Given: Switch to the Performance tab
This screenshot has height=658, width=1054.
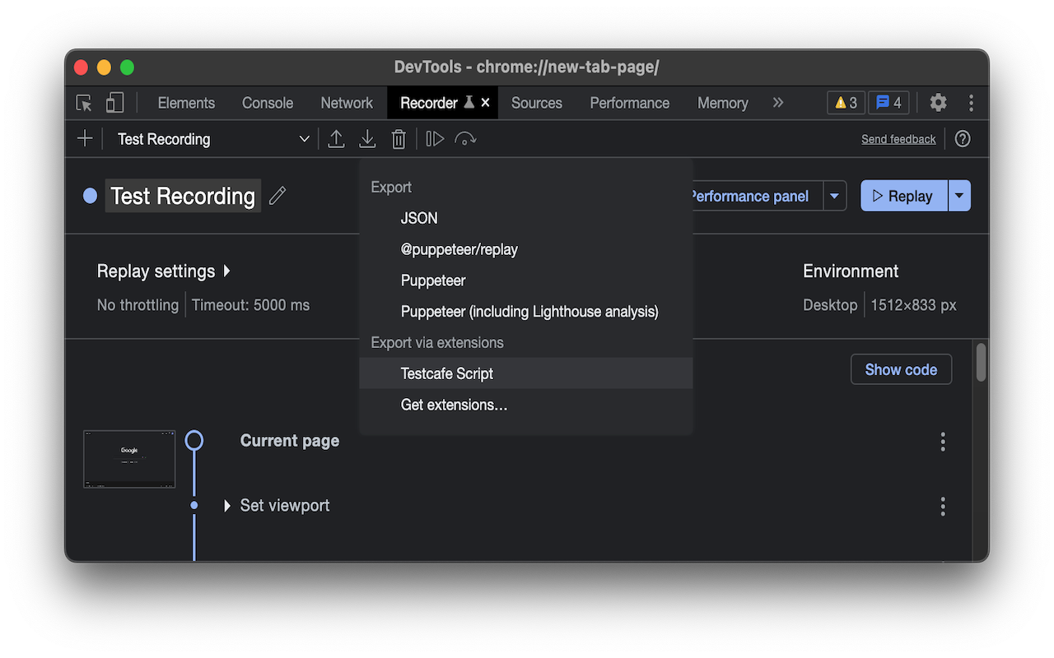Looking at the screenshot, I should pyautogui.click(x=629, y=102).
